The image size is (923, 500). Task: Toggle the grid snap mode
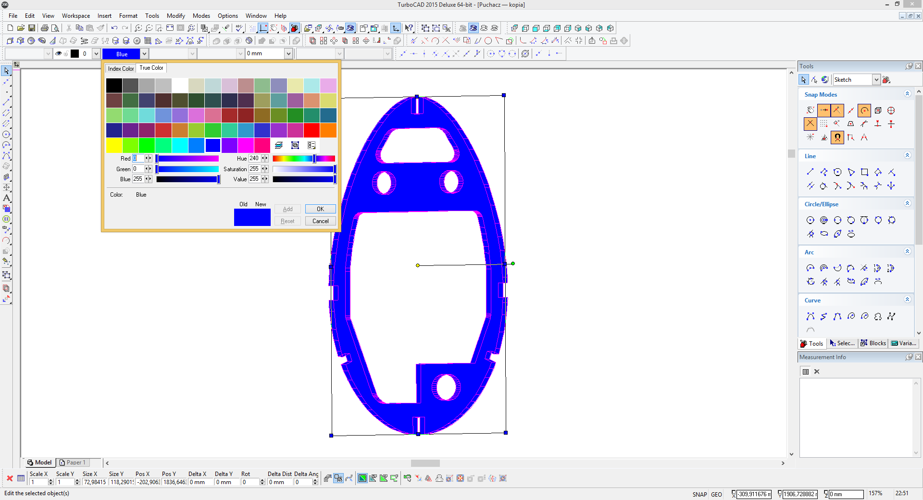tap(824, 124)
